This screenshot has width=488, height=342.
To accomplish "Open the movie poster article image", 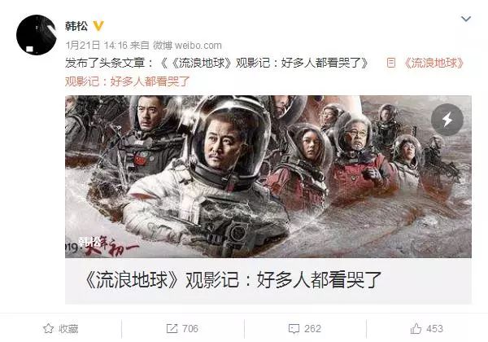I will (x=268, y=177).
